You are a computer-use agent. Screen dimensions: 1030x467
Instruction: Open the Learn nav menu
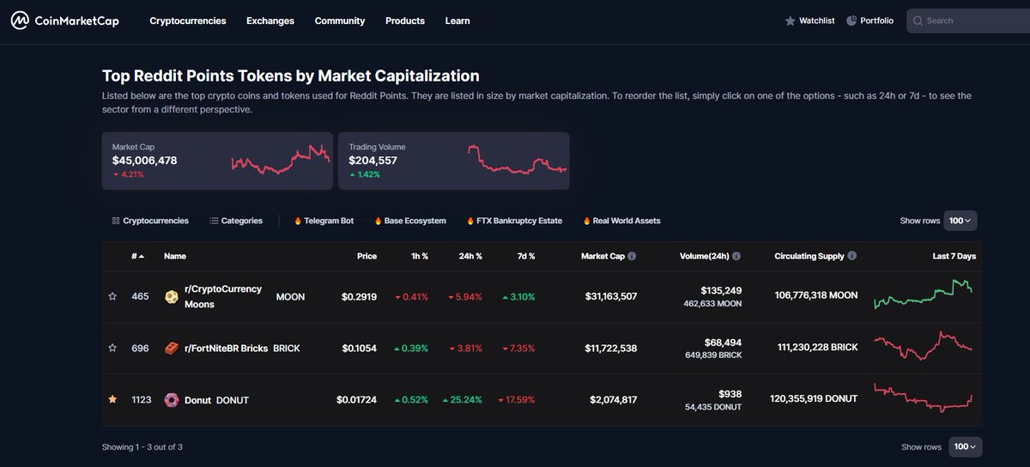click(457, 21)
